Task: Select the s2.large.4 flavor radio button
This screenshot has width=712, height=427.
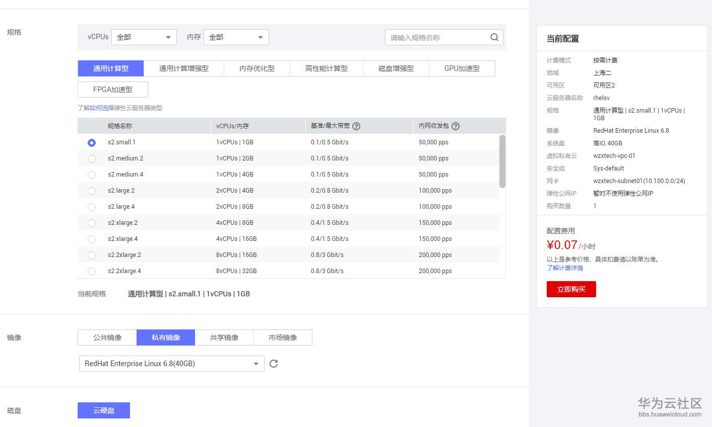Action: click(91, 207)
